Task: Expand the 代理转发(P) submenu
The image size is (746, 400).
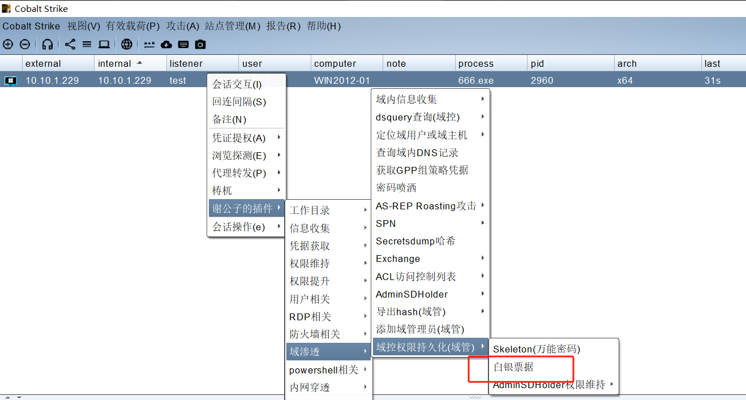Action: click(x=247, y=173)
